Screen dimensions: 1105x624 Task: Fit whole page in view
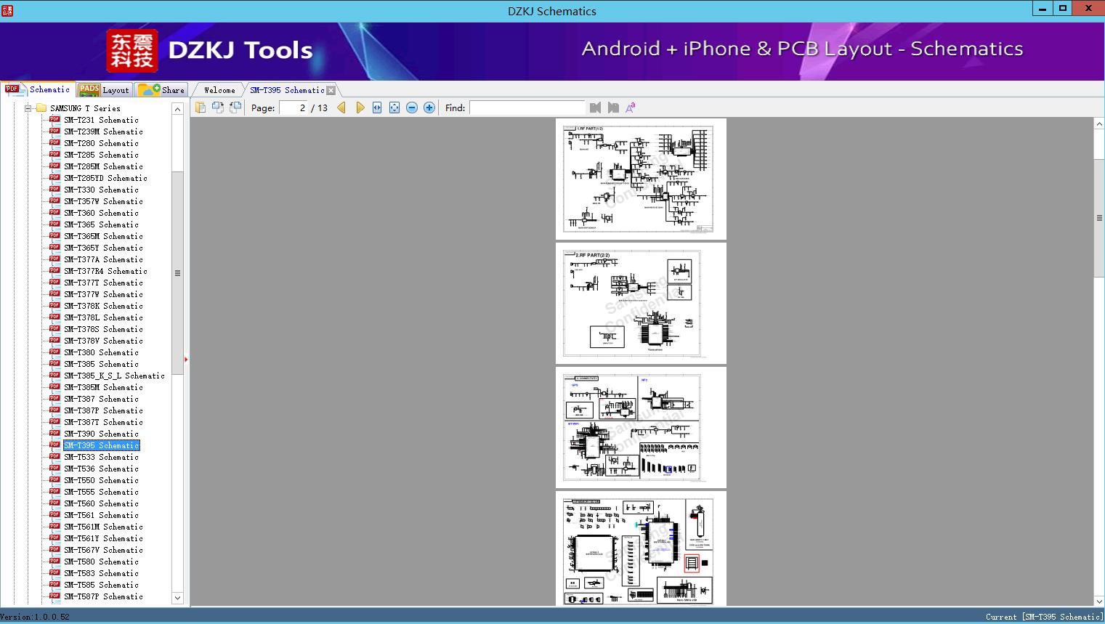pyautogui.click(x=394, y=108)
